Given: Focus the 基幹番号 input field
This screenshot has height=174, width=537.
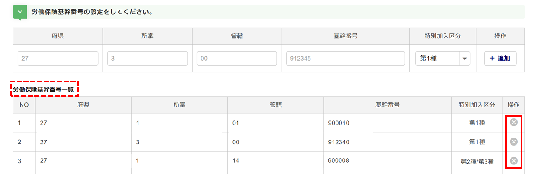Looking at the screenshot, I should click(x=345, y=59).
